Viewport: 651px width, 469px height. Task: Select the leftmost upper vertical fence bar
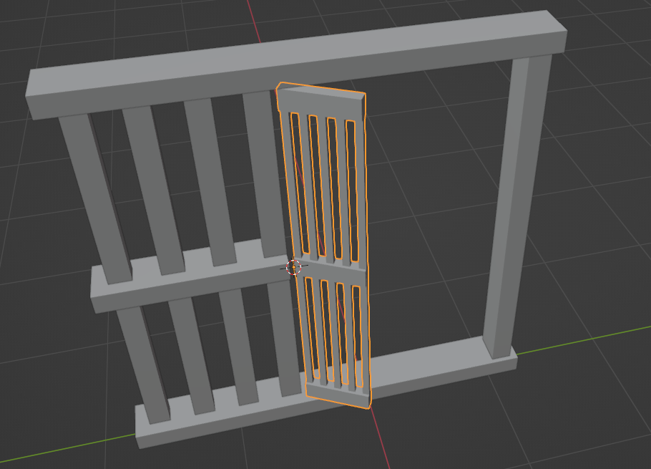93,193
